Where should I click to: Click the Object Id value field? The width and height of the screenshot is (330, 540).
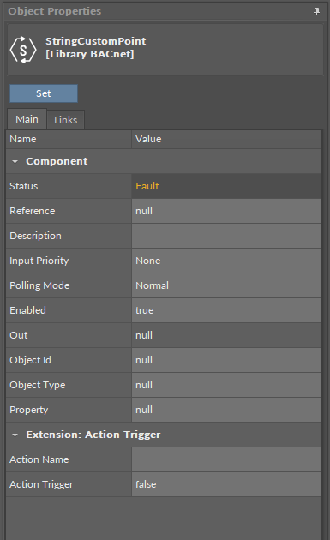point(226,360)
